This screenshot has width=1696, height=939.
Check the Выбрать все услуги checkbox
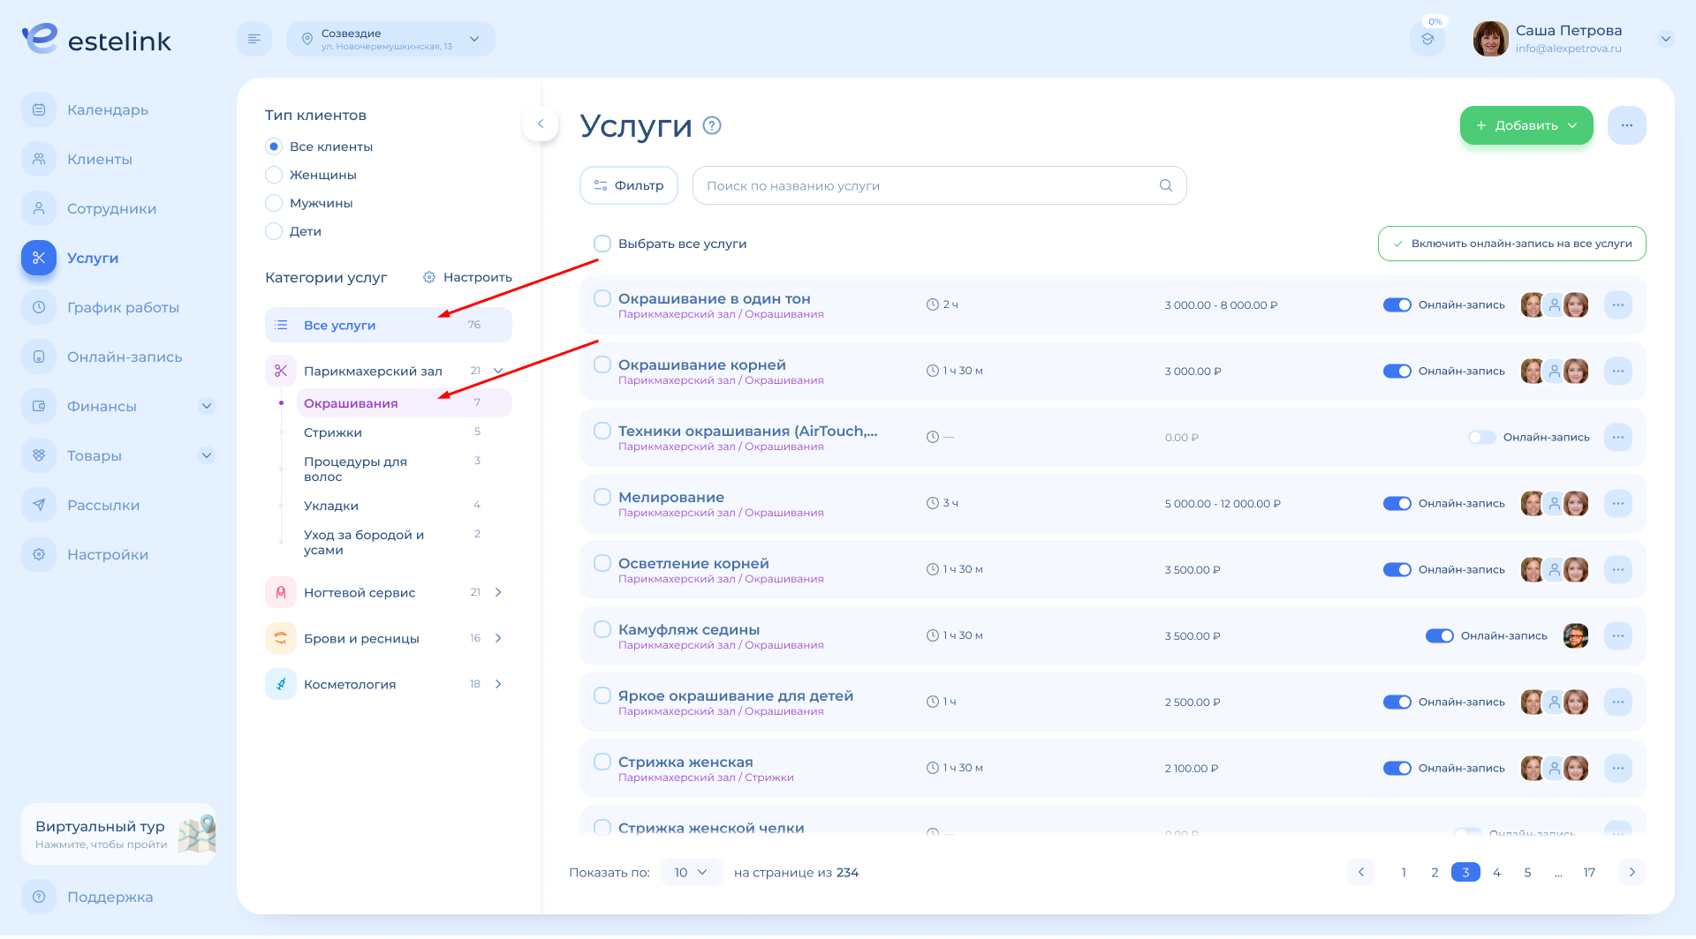pyautogui.click(x=602, y=244)
